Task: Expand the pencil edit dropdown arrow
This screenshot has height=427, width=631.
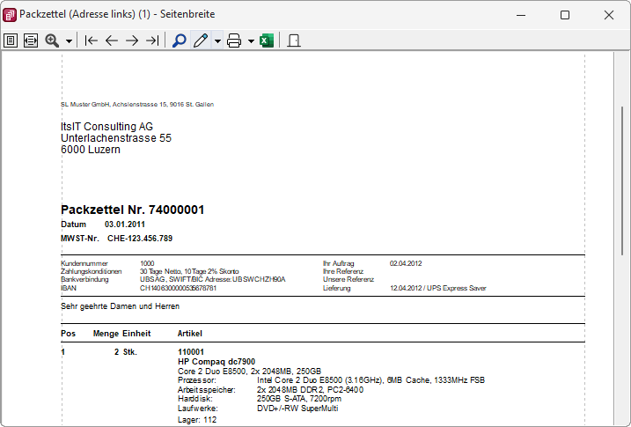Action: pyautogui.click(x=216, y=40)
